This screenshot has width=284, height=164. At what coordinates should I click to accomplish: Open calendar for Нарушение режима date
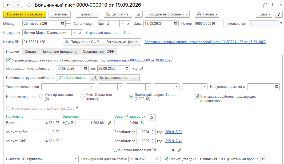(x=277, y=87)
